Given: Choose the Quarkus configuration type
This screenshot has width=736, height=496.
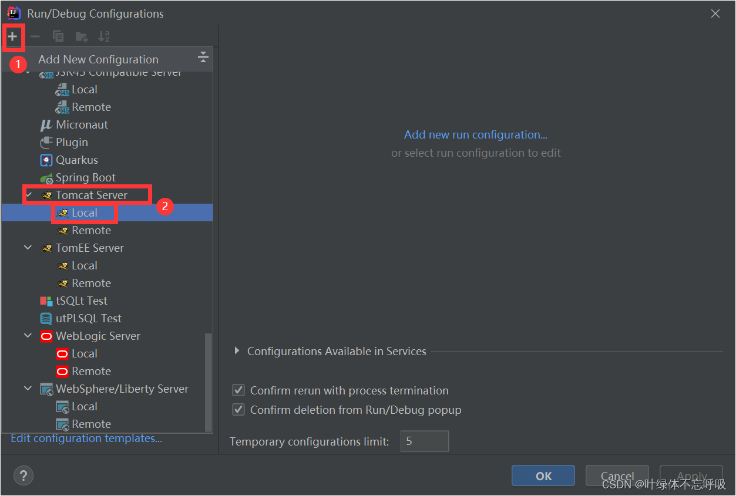Looking at the screenshot, I should click(x=77, y=160).
